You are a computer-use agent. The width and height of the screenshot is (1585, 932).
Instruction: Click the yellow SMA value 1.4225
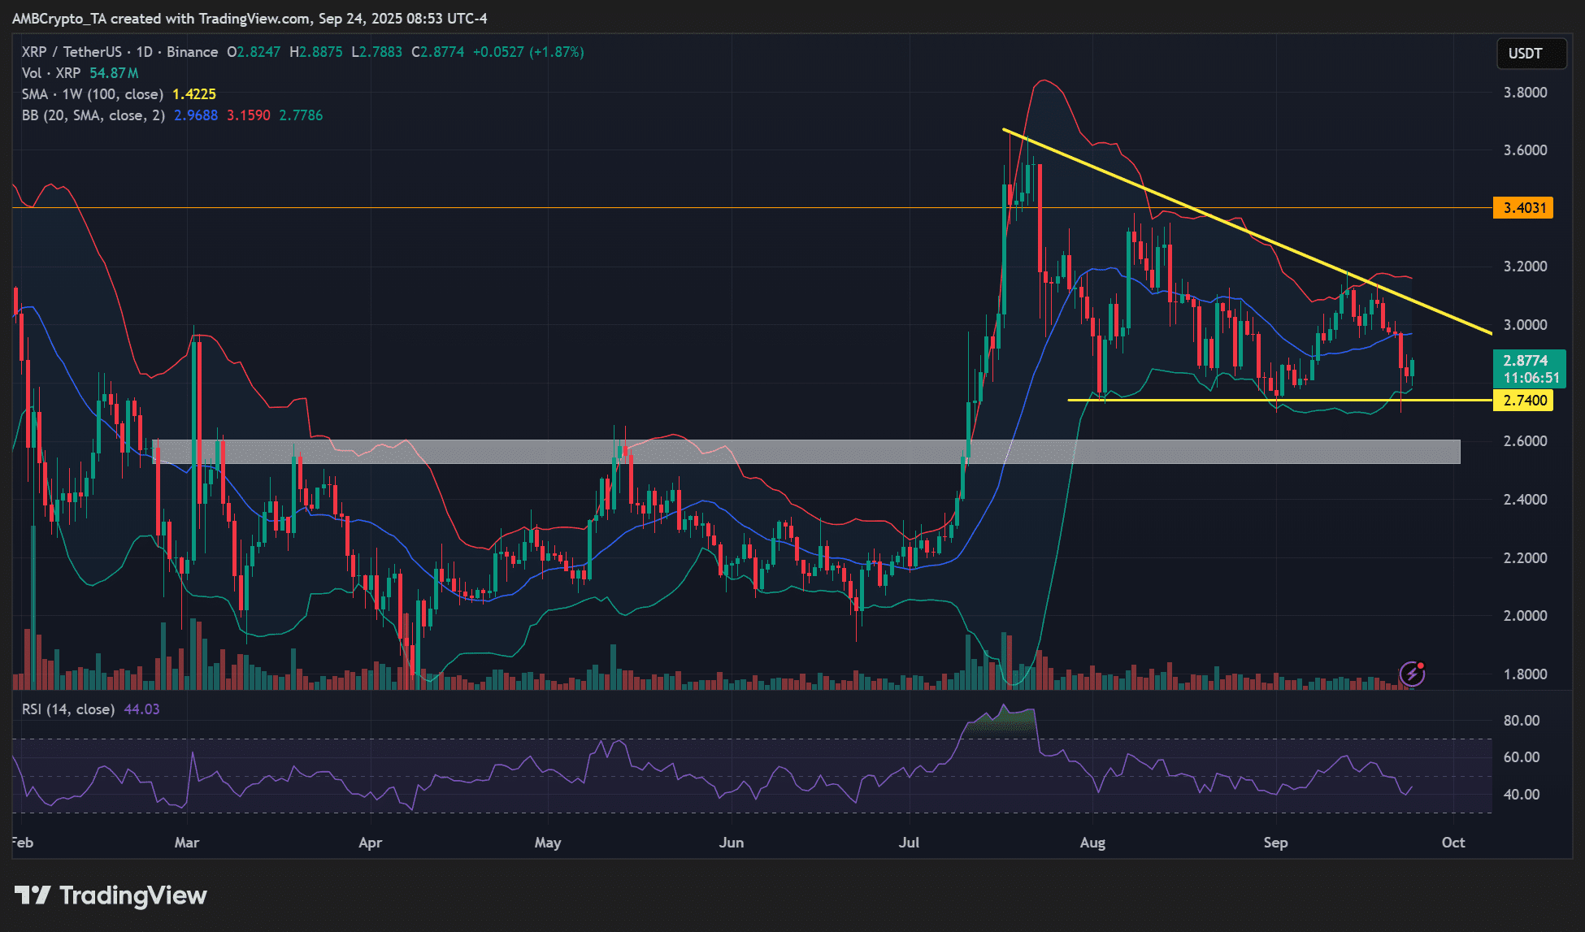194,94
